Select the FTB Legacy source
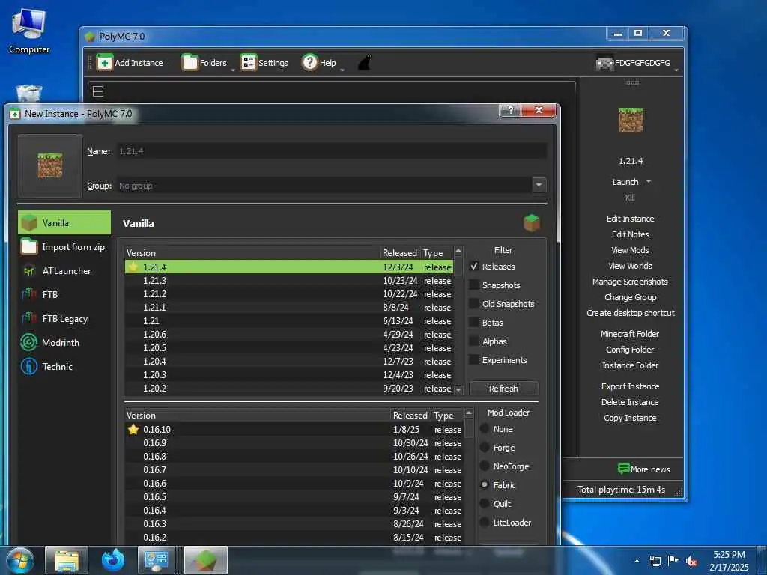This screenshot has height=575, width=767. pos(64,319)
